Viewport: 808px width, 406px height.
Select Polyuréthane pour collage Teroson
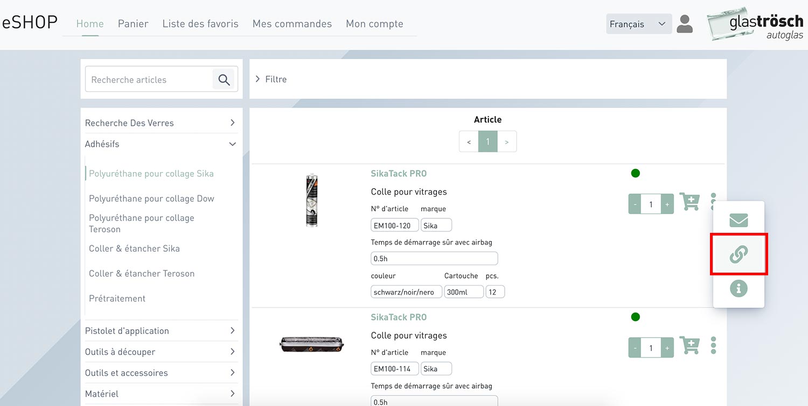[x=142, y=223]
